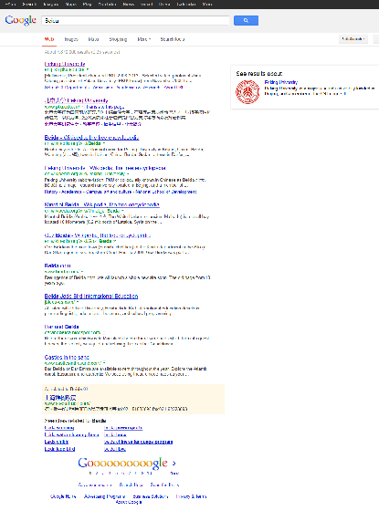Expand the More dropdown in the search tabs
The image size is (379, 511).
(144, 39)
